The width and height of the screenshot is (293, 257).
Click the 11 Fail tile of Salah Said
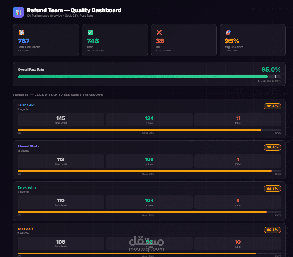pyautogui.click(x=238, y=120)
